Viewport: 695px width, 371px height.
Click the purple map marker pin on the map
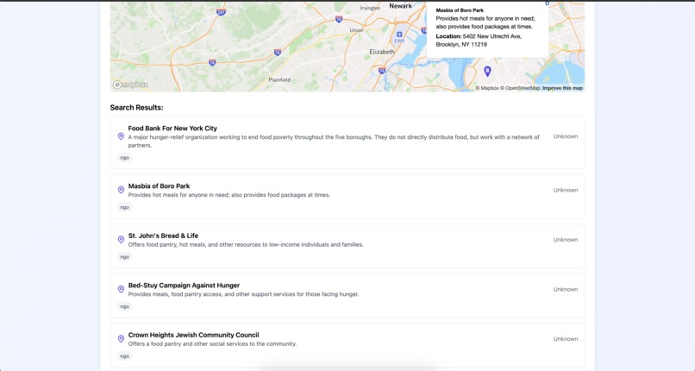[487, 71]
